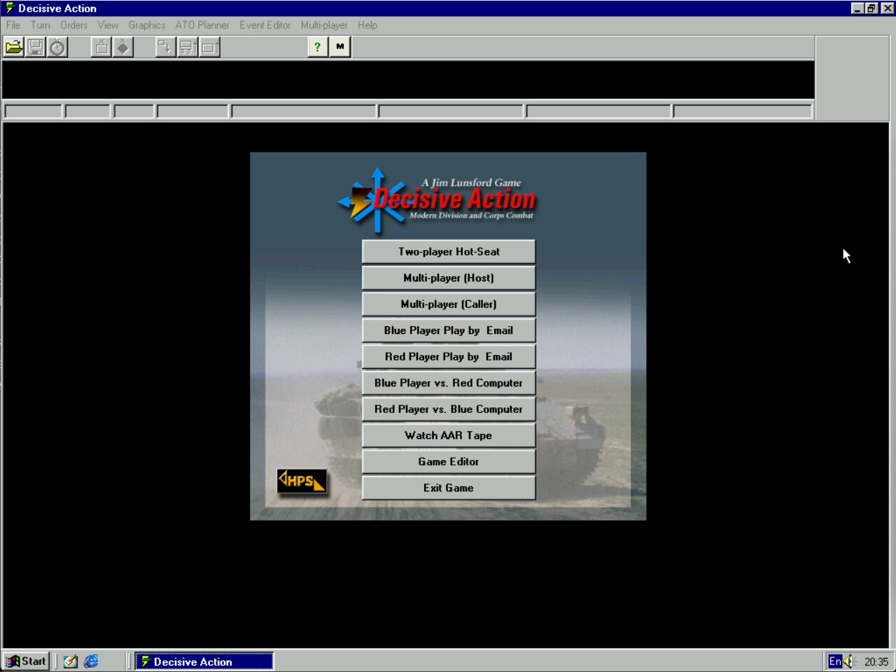Open the Help menu
The height and width of the screenshot is (672, 896).
[x=367, y=25]
